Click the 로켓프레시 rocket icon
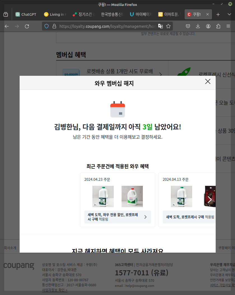The height and width of the screenshot is (295, 235). click(x=184, y=72)
